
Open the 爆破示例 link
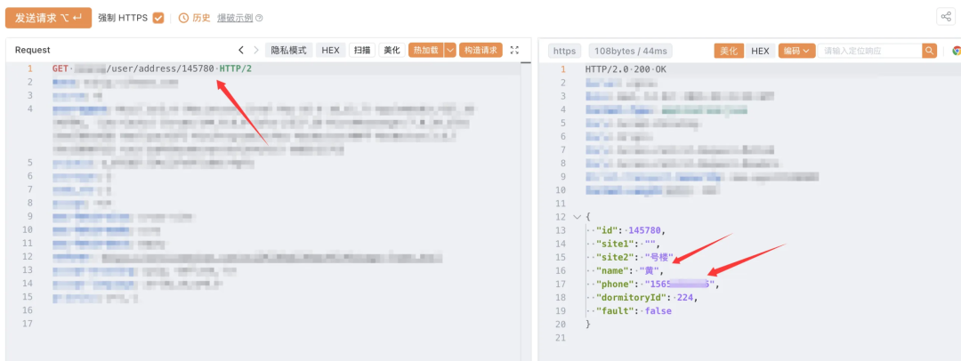235,18
